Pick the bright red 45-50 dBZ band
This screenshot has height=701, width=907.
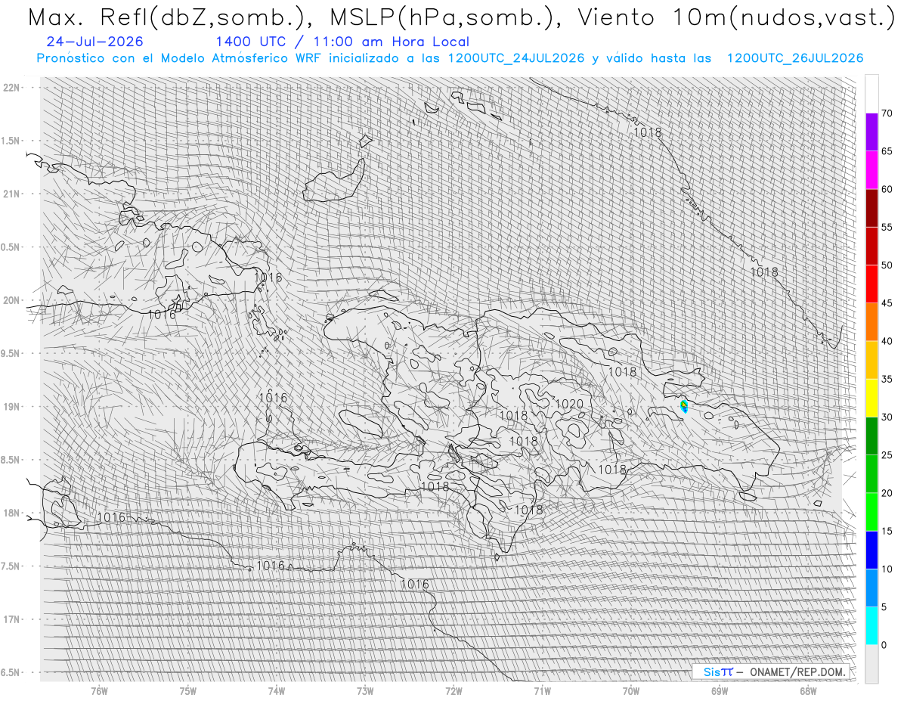tap(871, 284)
